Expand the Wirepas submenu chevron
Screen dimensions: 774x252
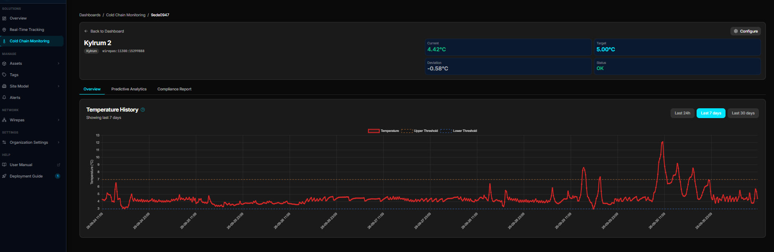[x=59, y=120]
